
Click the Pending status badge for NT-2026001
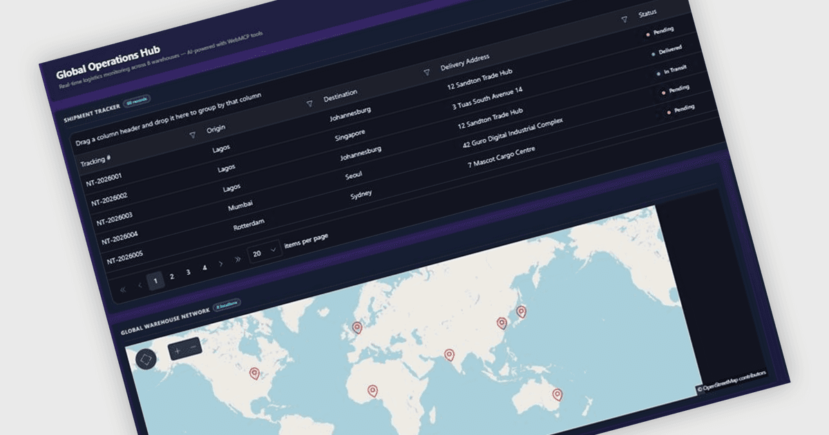(659, 31)
